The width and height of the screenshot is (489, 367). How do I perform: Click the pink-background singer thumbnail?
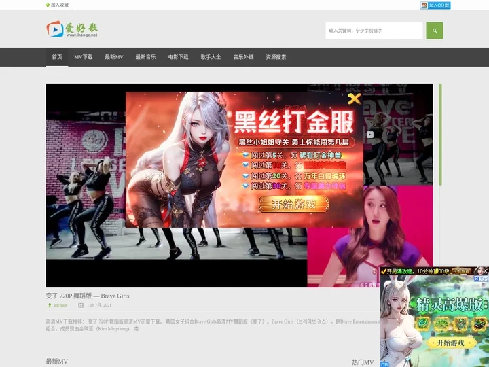tap(370, 237)
